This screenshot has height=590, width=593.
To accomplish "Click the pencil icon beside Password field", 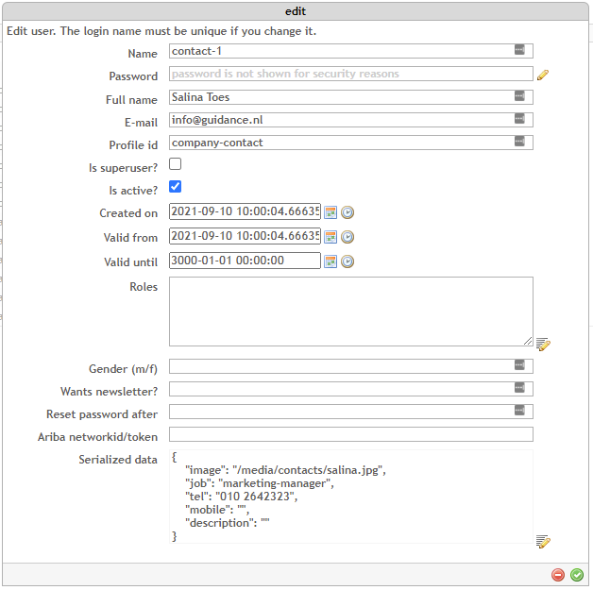I will coord(543,75).
